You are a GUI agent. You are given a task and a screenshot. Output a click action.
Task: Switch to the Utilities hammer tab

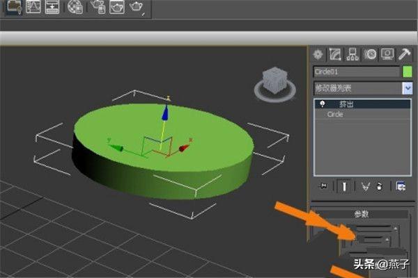click(405, 54)
